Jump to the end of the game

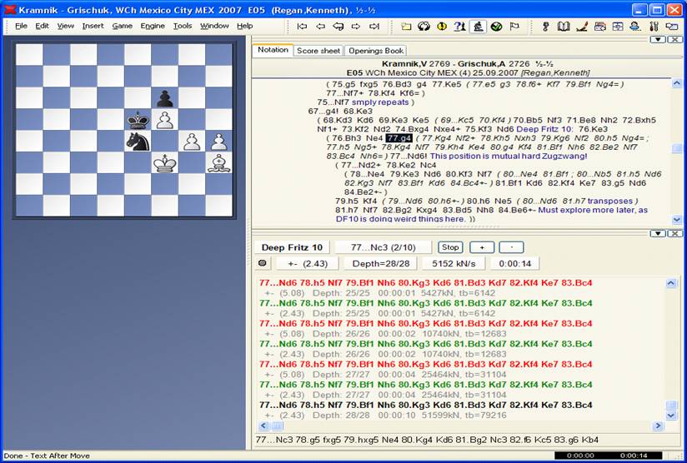pyautogui.click(x=374, y=27)
